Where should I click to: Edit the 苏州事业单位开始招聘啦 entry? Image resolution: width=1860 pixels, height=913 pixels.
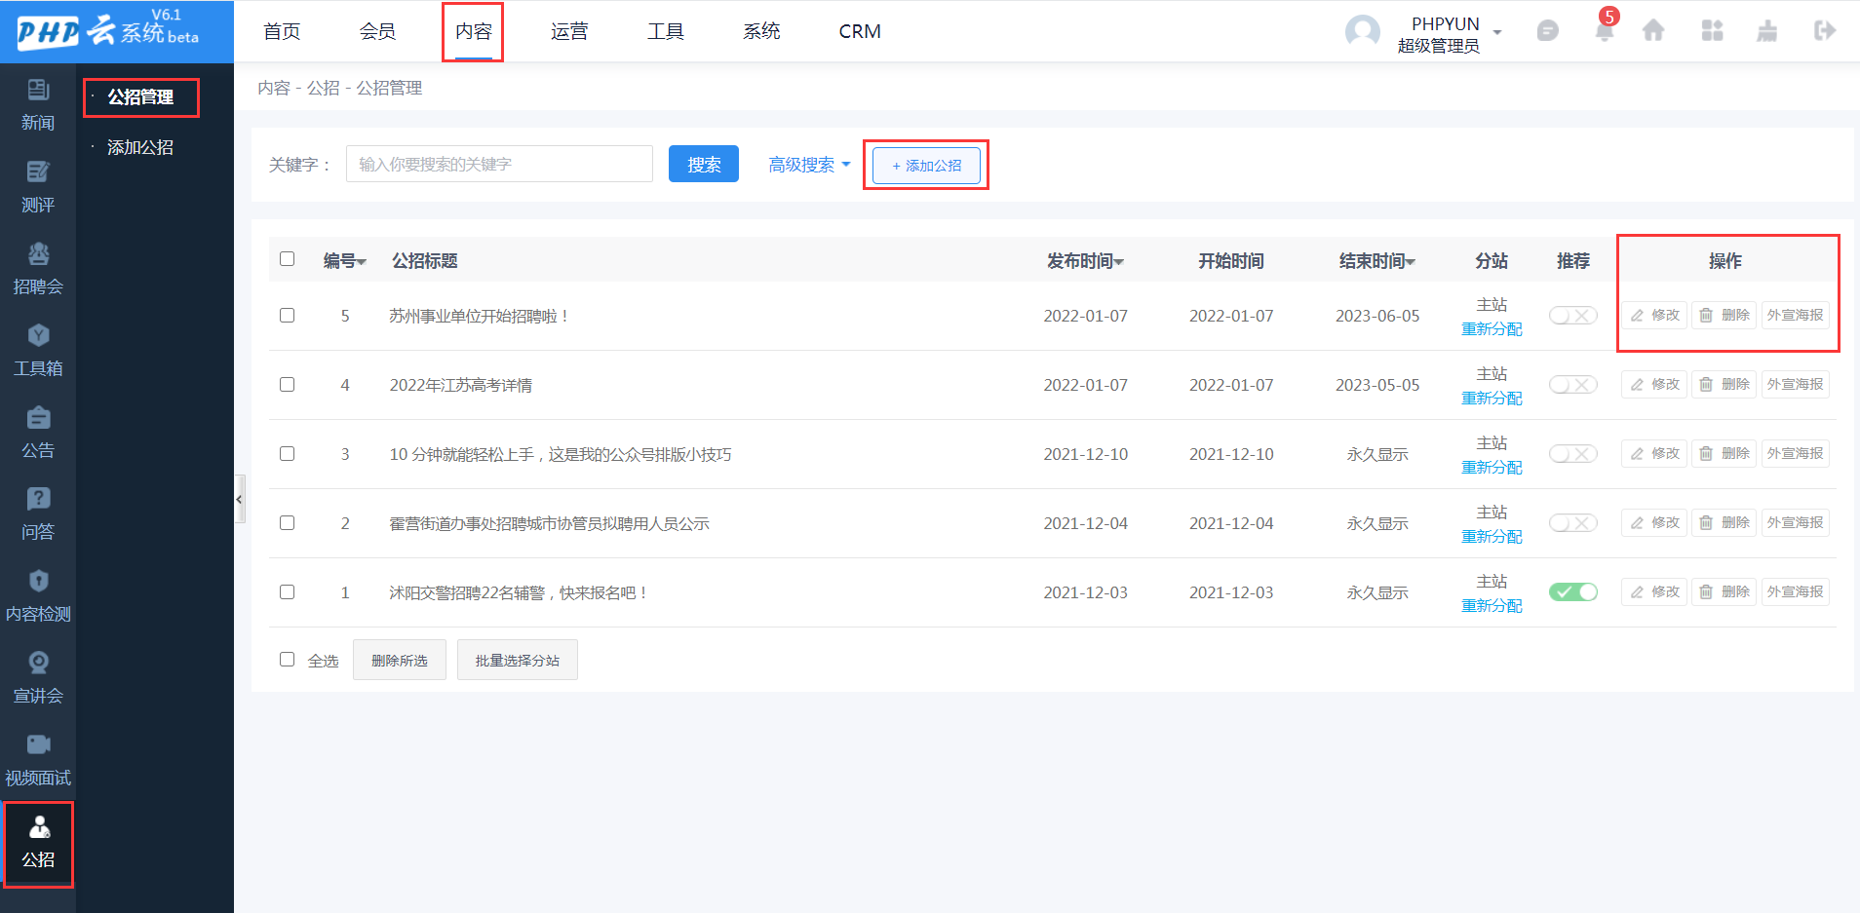click(x=1654, y=316)
